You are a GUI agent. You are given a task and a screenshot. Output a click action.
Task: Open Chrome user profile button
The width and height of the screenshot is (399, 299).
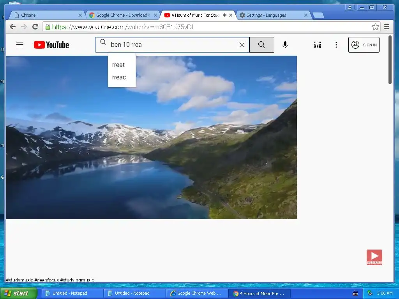point(350,7)
